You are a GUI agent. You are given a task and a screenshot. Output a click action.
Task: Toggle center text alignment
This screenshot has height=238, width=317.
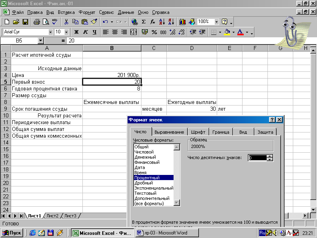[115, 32]
